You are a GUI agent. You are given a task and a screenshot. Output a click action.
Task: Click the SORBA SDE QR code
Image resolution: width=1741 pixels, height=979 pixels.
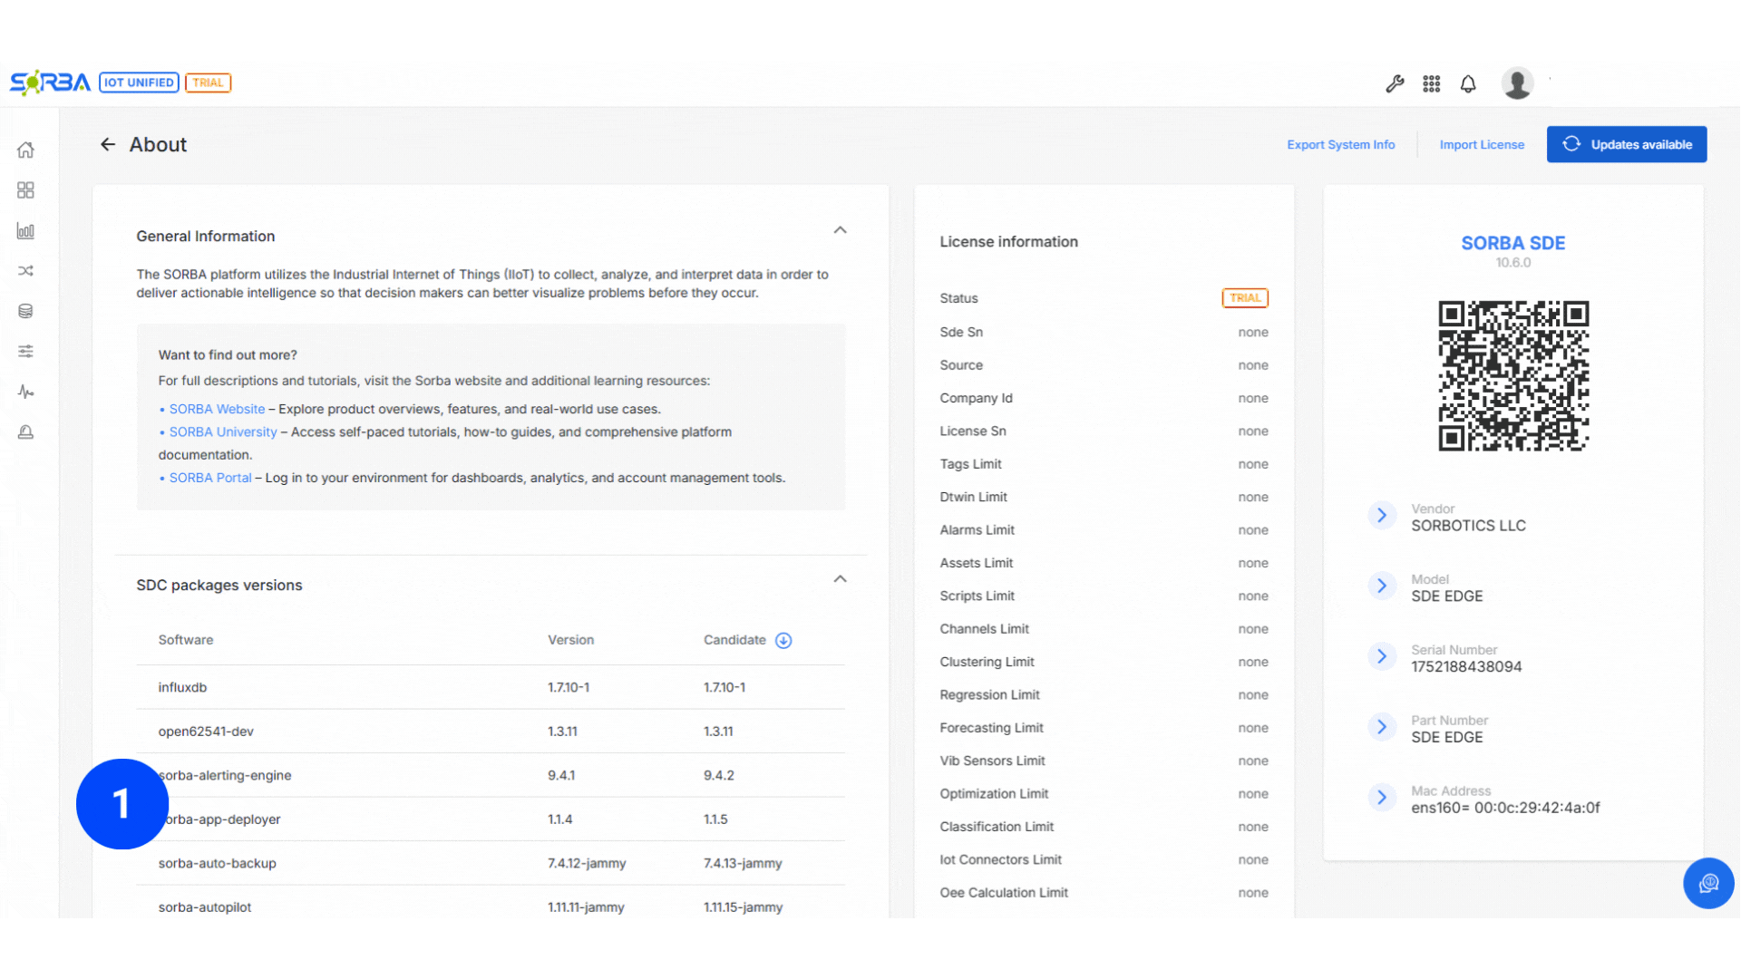(1513, 376)
